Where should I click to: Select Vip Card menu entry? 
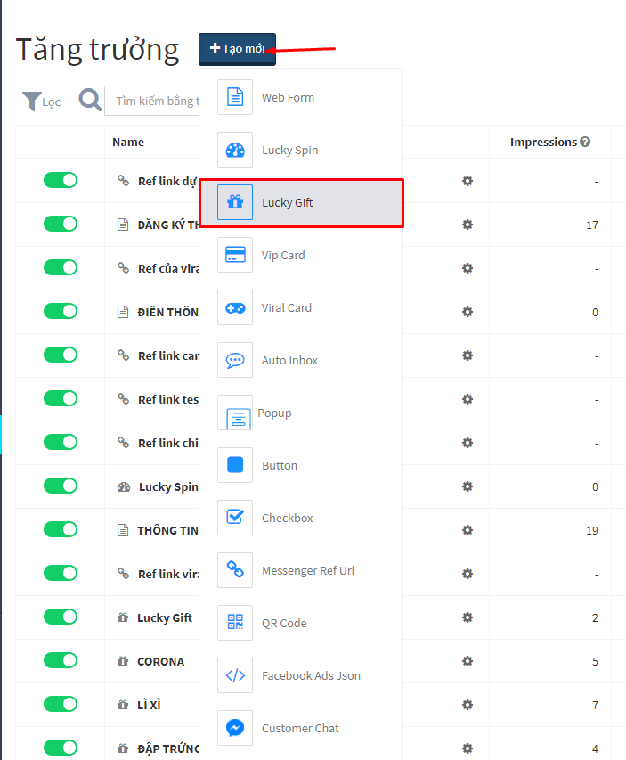301,255
